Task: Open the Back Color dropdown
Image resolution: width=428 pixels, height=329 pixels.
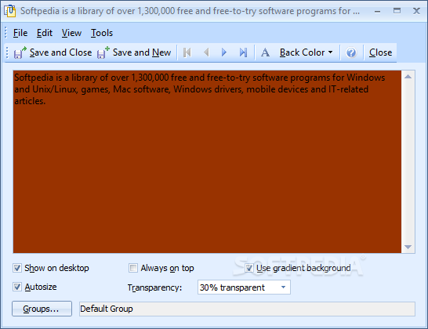Action: pyautogui.click(x=306, y=52)
